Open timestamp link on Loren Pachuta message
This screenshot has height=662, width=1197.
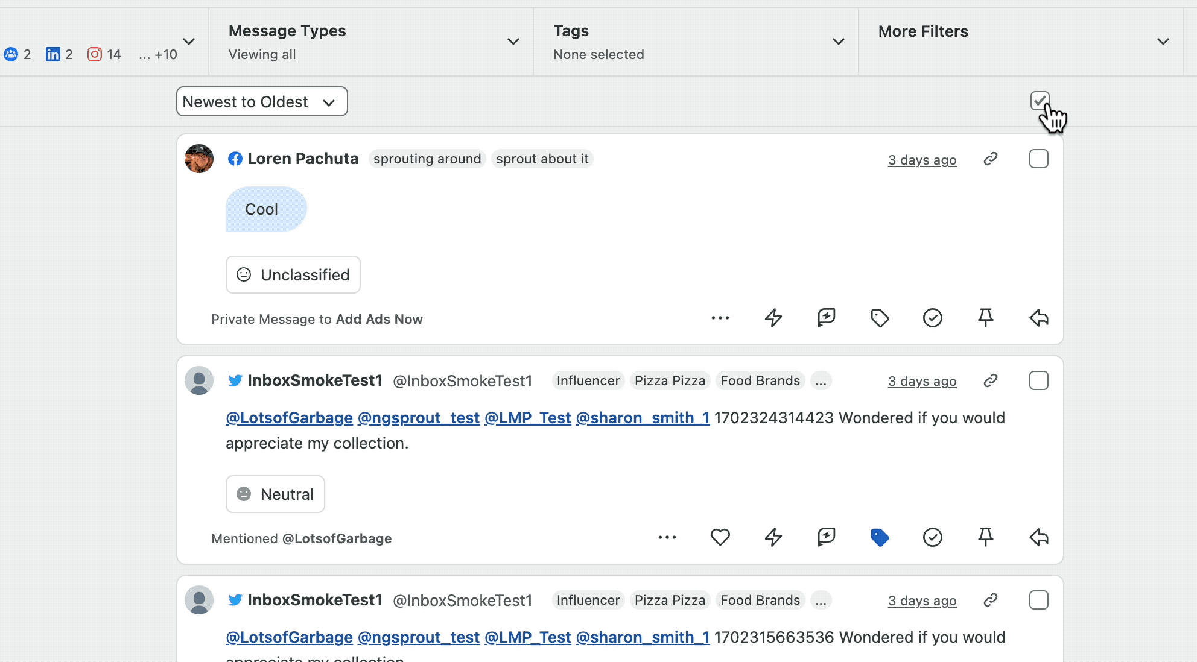click(x=922, y=160)
